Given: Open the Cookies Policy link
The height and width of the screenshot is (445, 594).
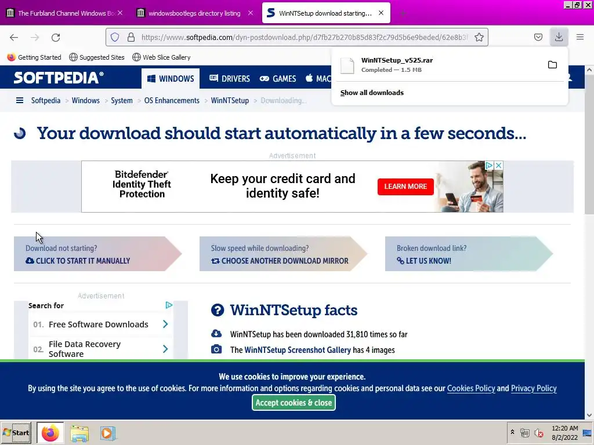Looking at the screenshot, I should coord(471,388).
